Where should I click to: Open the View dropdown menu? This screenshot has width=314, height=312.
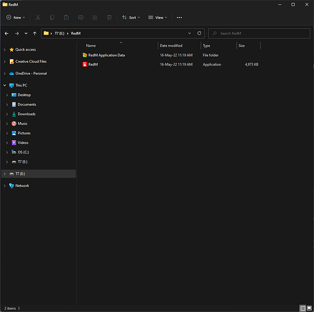(x=158, y=17)
